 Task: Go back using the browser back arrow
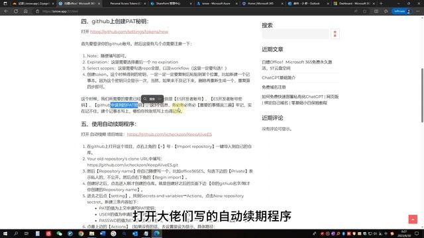[x=6, y=11]
